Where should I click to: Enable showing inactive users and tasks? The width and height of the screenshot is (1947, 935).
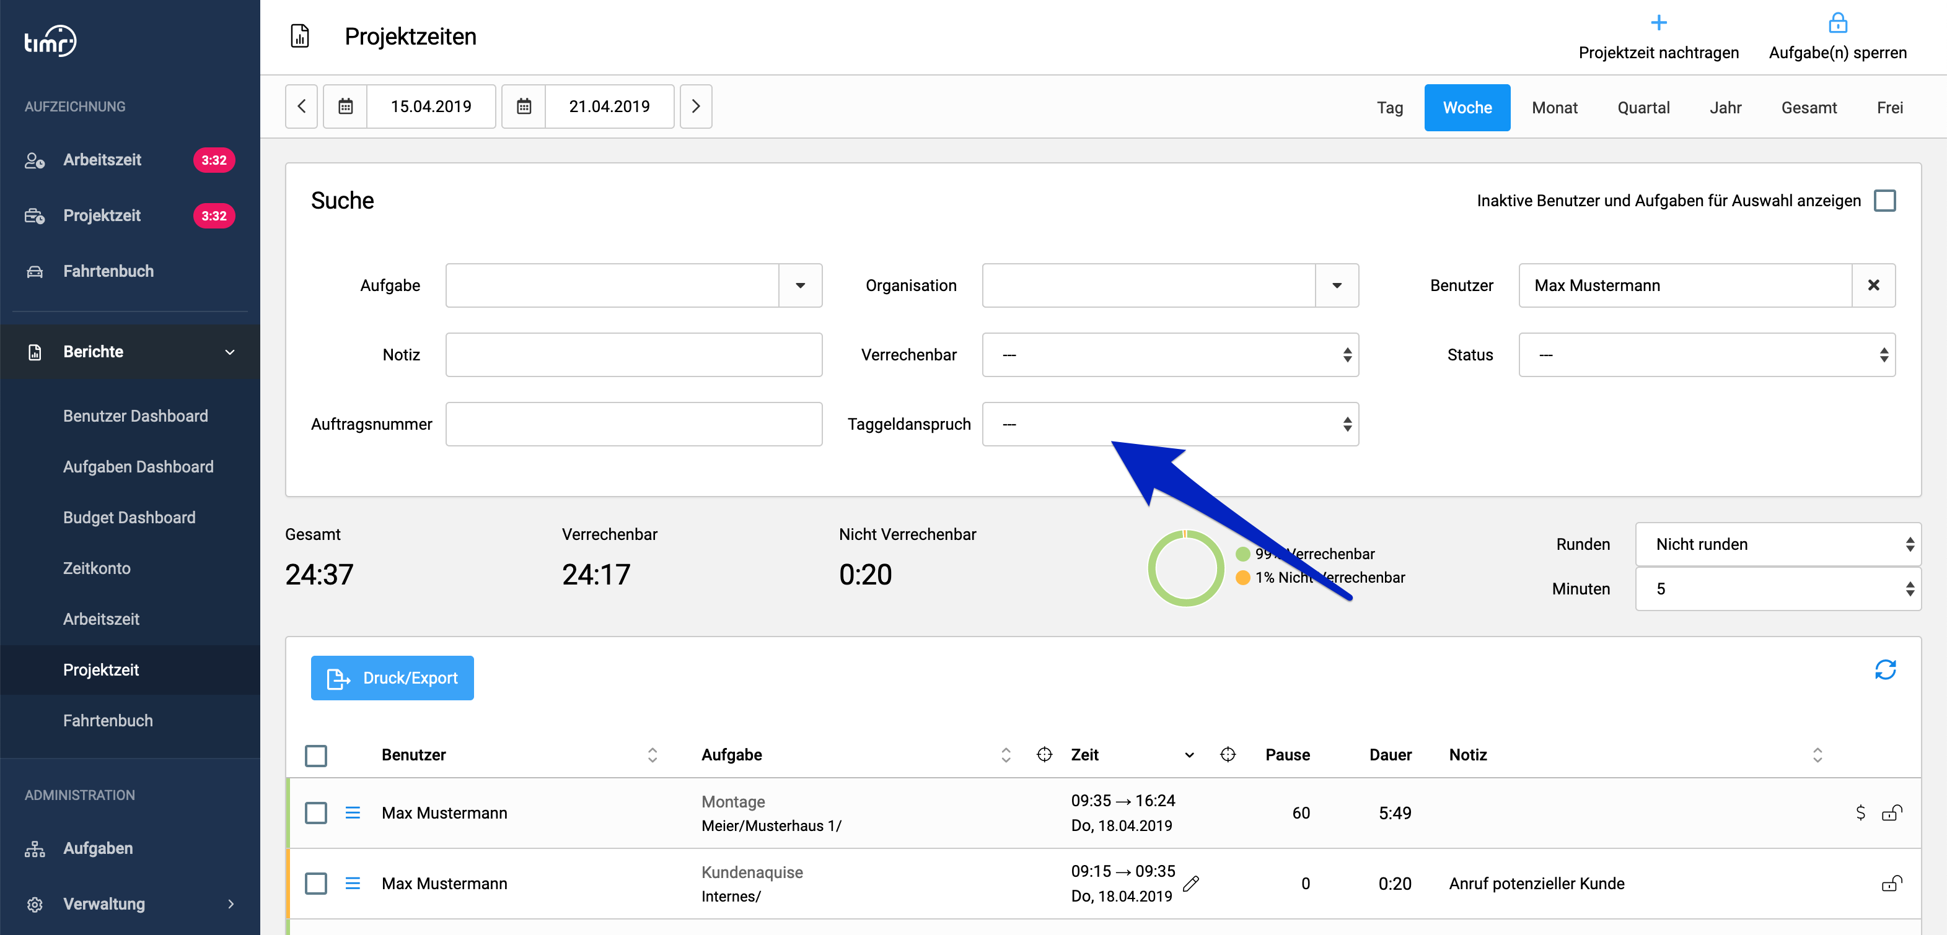coord(1885,201)
